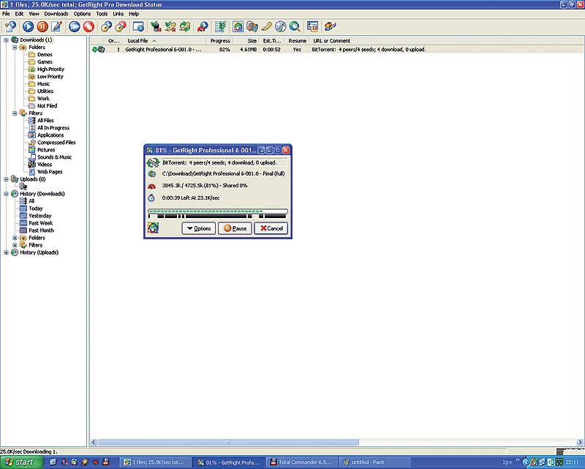Click the Windows start button
The width and height of the screenshot is (585, 469).
tap(22, 462)
